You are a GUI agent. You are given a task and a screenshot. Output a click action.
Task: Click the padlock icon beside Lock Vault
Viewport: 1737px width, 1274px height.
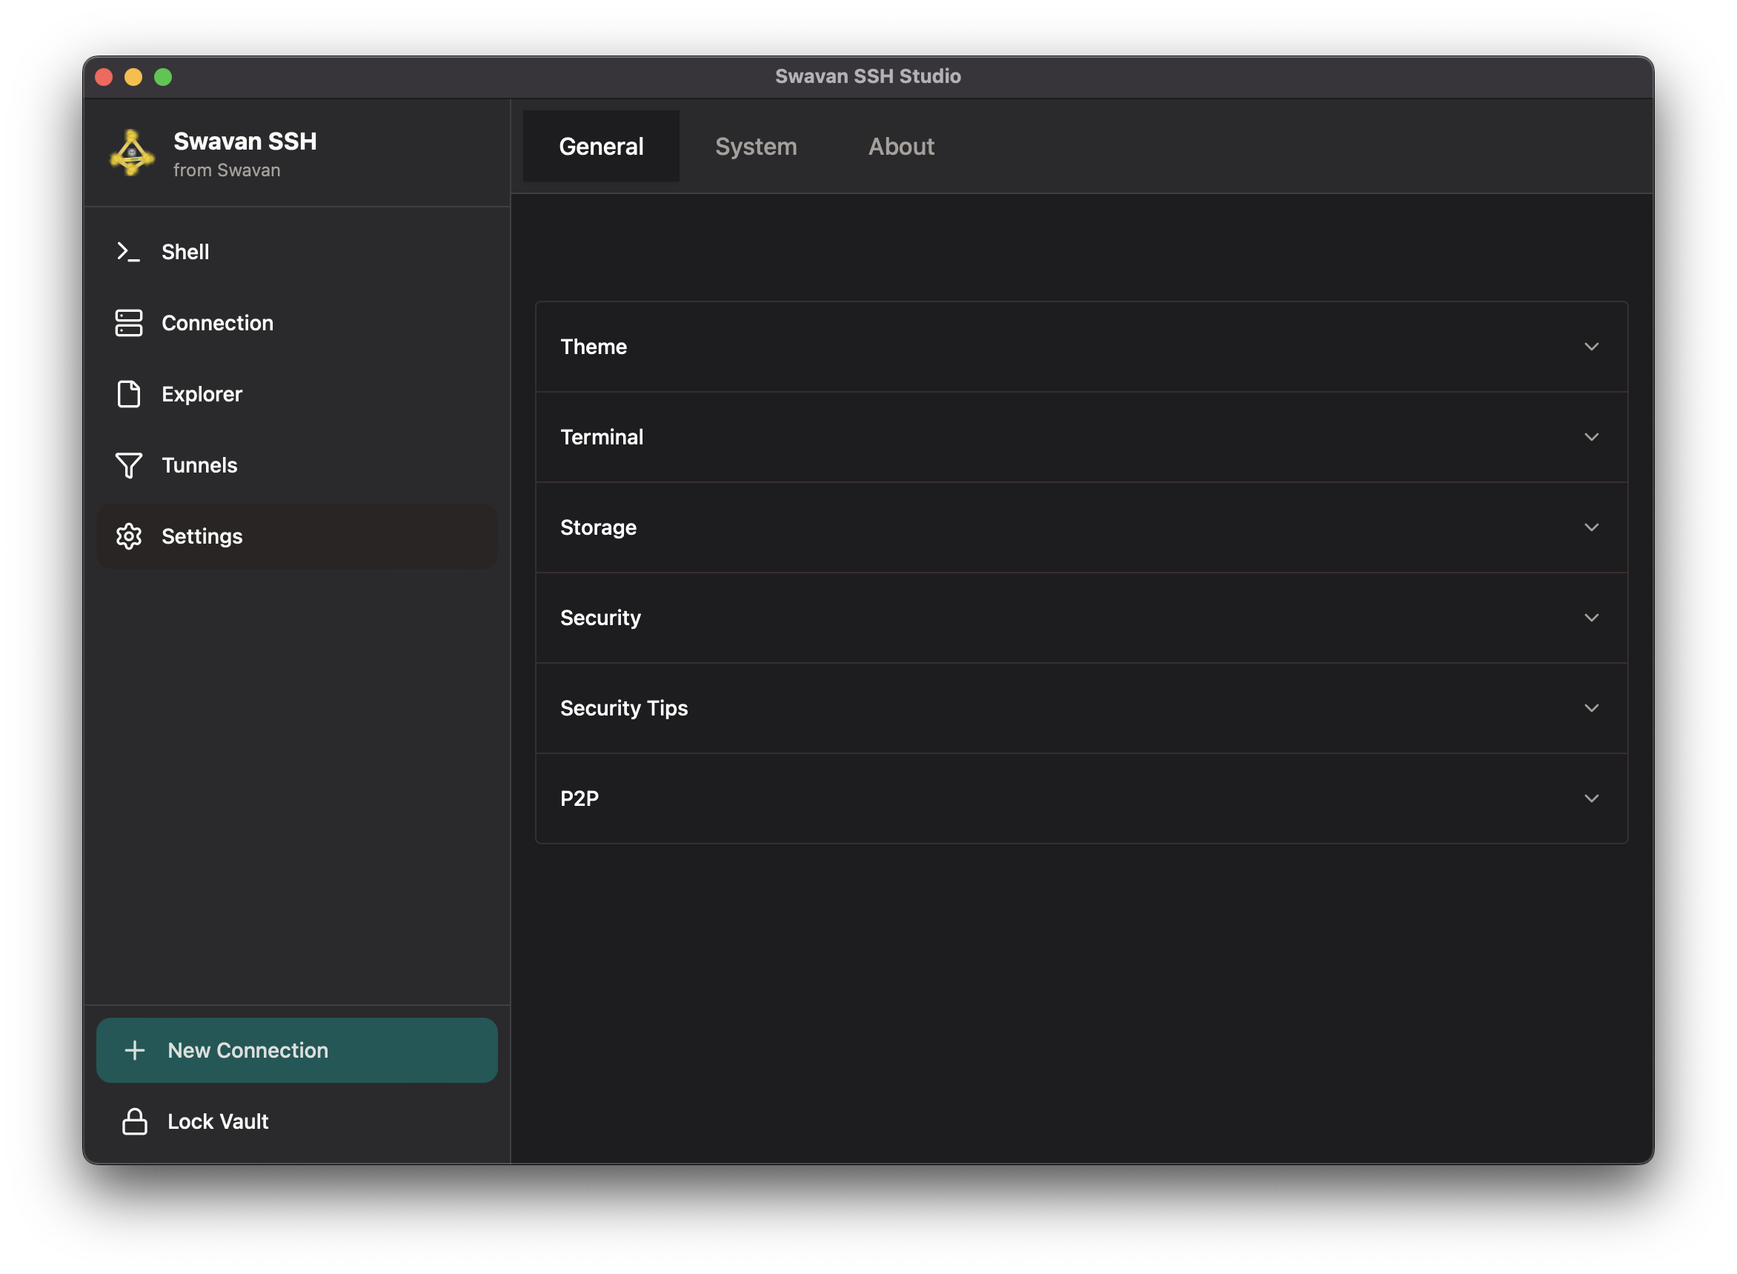click(136, 1121)
